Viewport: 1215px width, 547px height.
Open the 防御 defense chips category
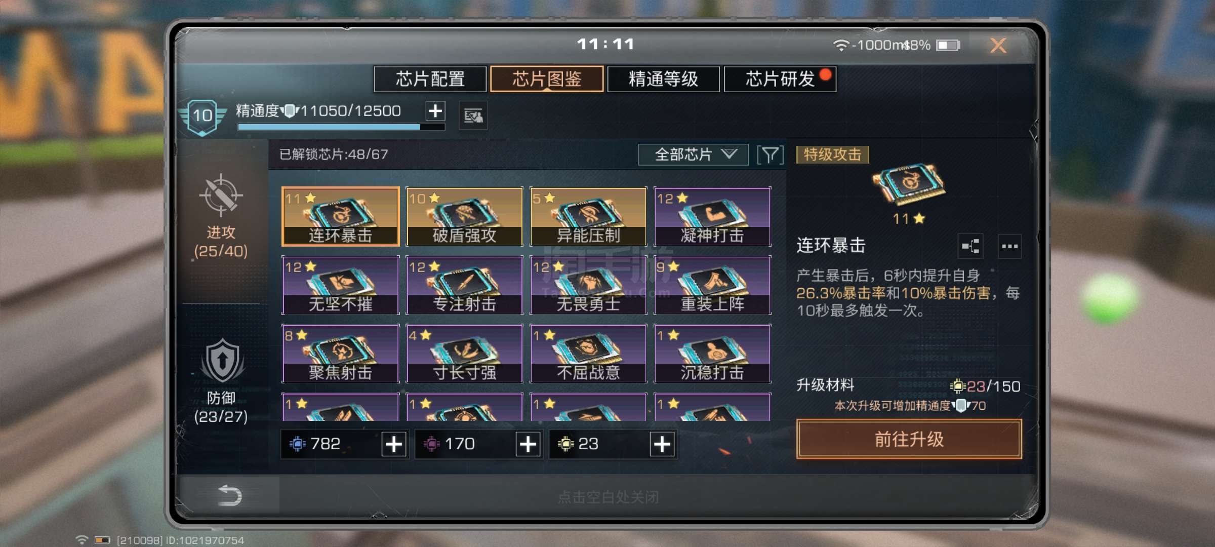[221, 382]
